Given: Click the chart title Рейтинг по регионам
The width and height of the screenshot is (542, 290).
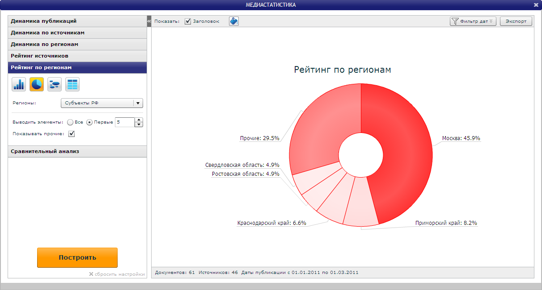Looking at the screenshot, I should click(343, 70).
